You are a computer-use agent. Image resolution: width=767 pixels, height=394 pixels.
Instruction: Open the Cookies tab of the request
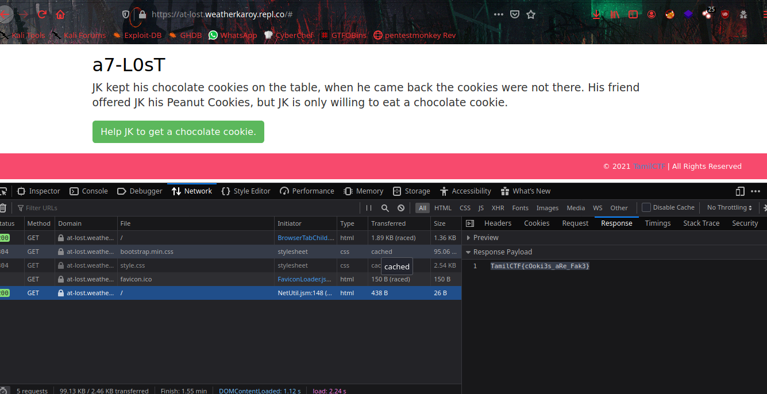(537, 223)
